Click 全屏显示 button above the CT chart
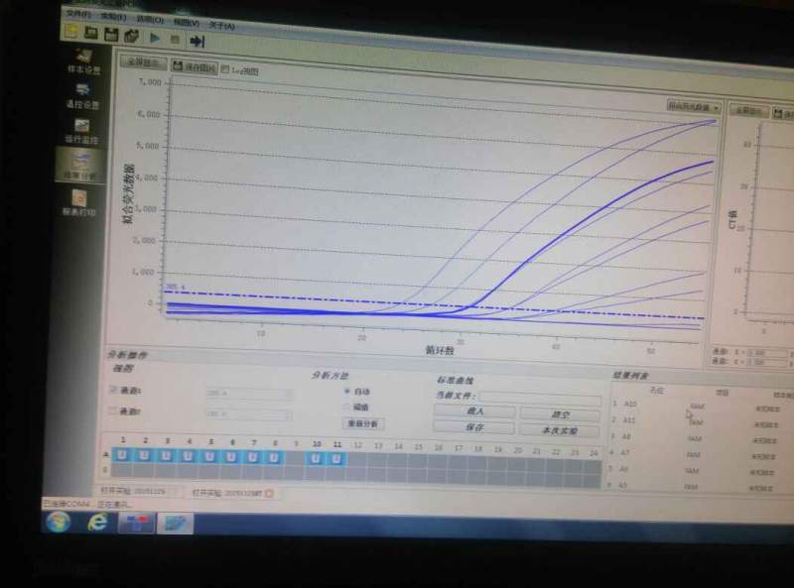794x588 pixels. [748, 111]
